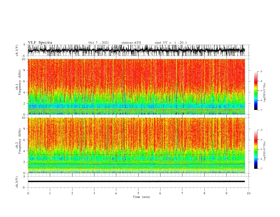The width and height of the screenshot is (280, 217).
Task: Click the top ch.1 voltage waveform panel
Action: click(139, 50)
